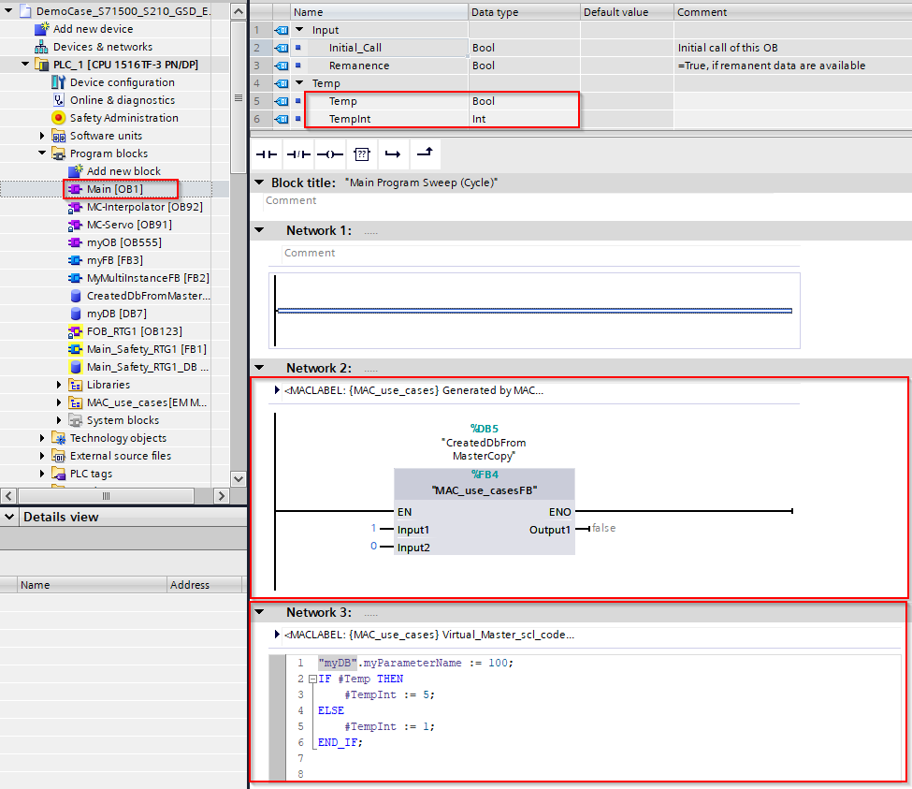912x789 pixels.
Task: Collapse the Temp section in interface table
Action: [299, 83]
